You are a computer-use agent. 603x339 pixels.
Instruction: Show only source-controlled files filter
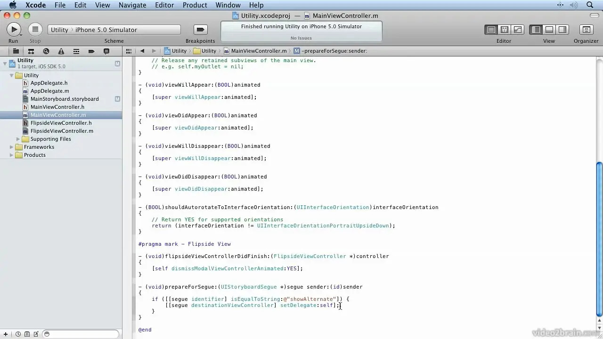pos(27,334)
